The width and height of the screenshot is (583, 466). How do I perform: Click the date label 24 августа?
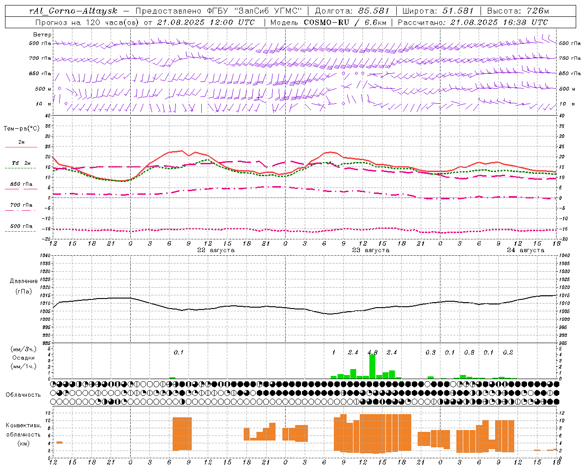click(526, 250)
